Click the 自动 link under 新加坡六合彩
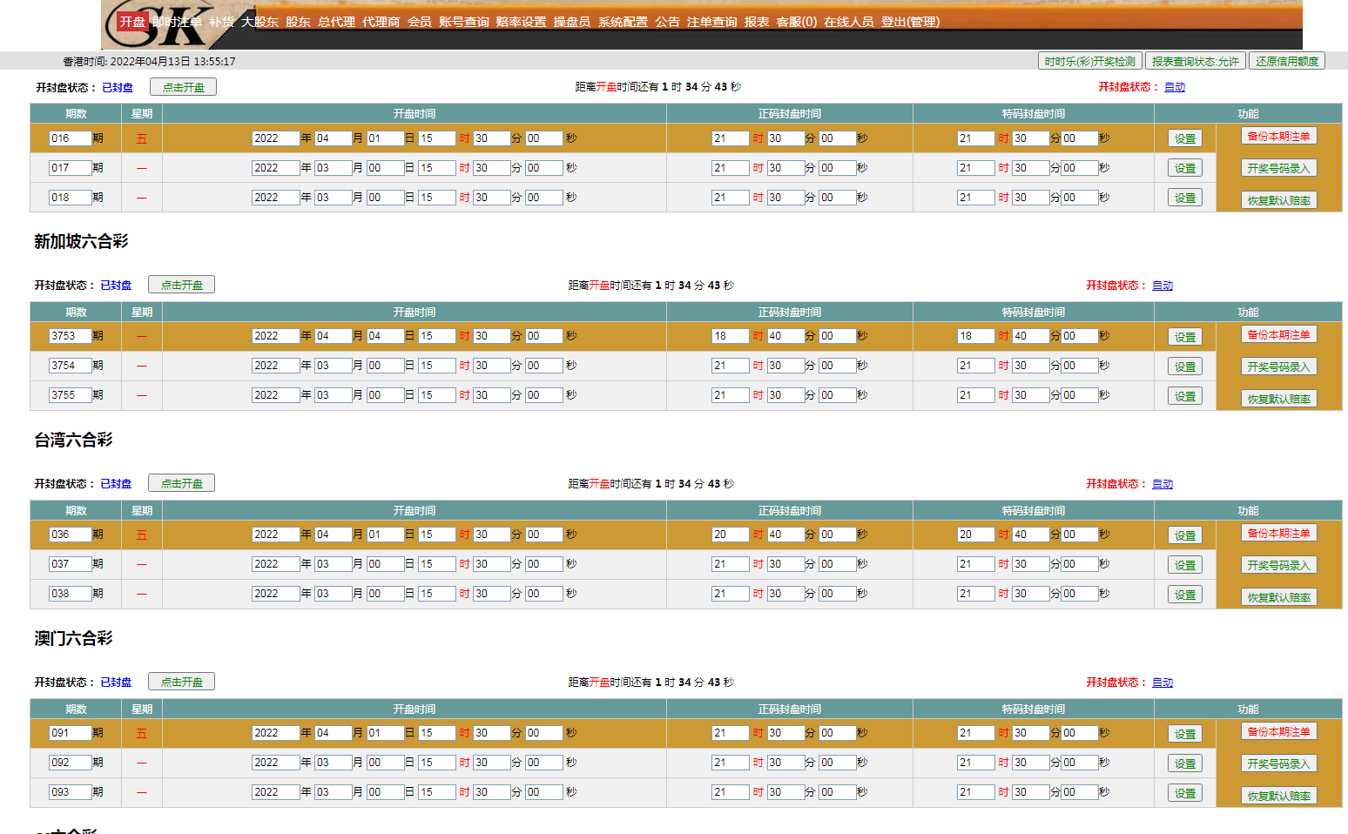Image resolution: width=1348 pixels, height=834 pixels. (1163, 286)
